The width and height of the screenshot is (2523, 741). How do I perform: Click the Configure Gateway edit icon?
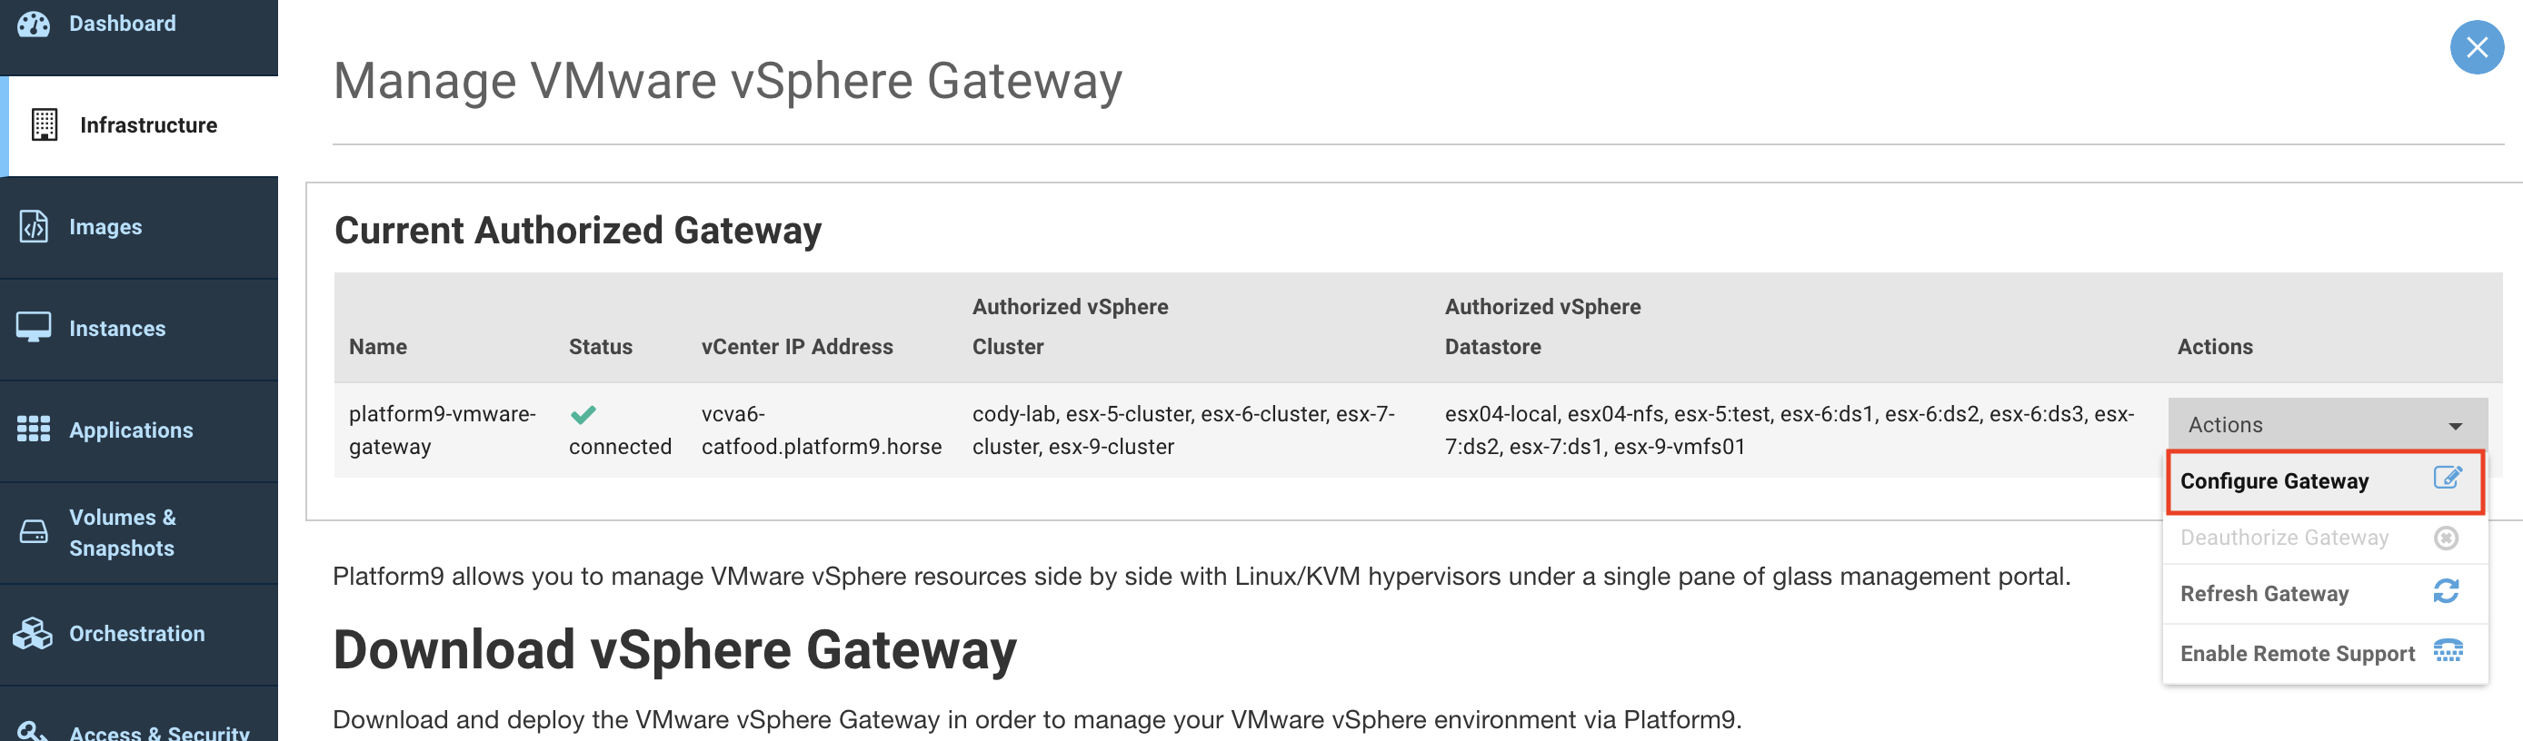[2447, 478]
